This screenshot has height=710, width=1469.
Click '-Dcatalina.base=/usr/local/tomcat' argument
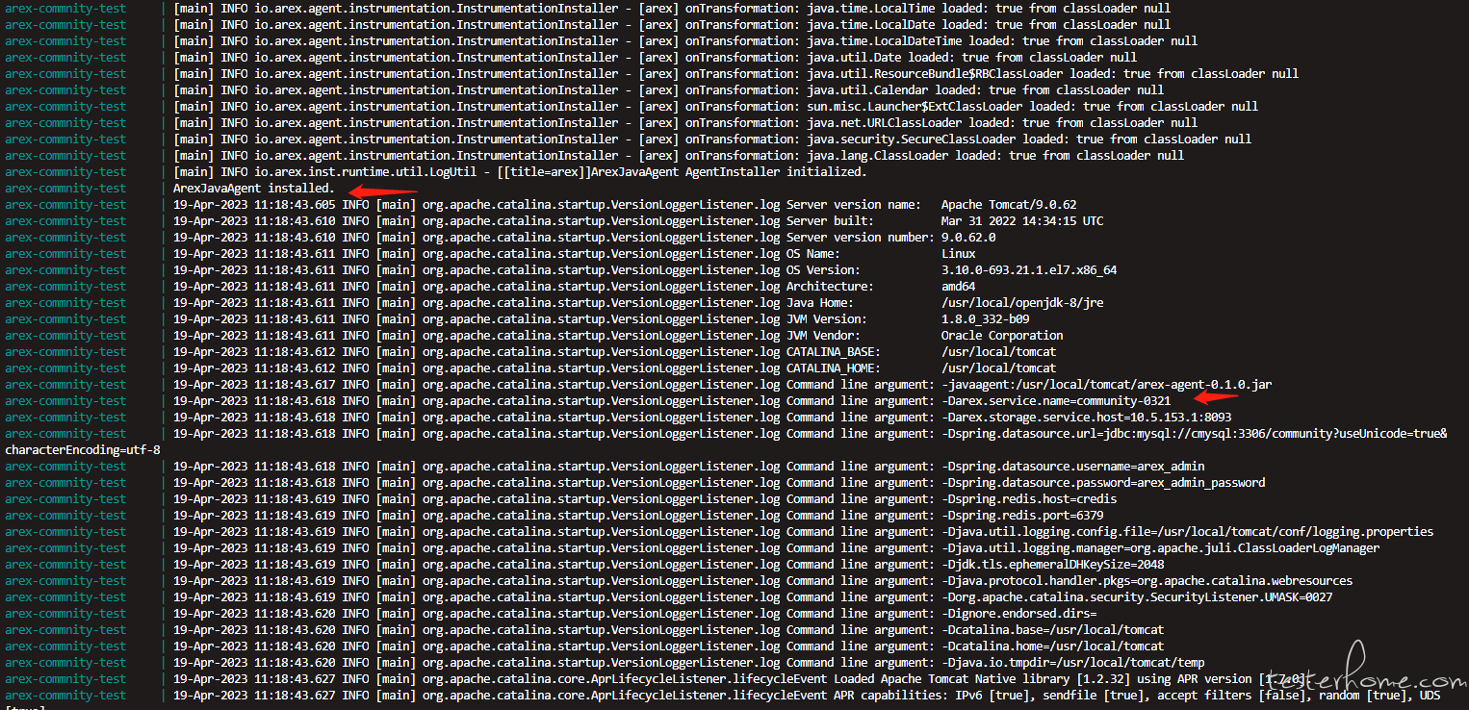(x=1053, y=629)
